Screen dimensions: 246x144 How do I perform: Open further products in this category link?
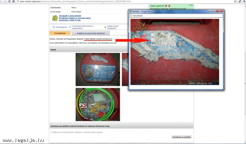[x=82, y=27]
